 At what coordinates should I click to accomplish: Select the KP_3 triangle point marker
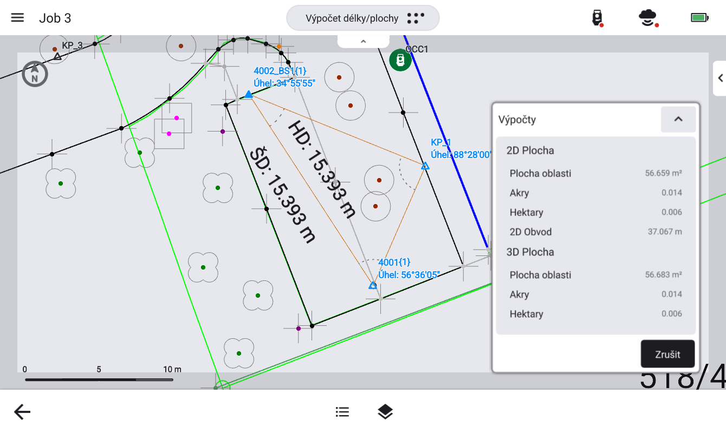[57, 56]
